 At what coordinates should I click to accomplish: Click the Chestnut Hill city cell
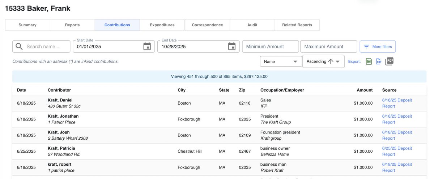190,151
